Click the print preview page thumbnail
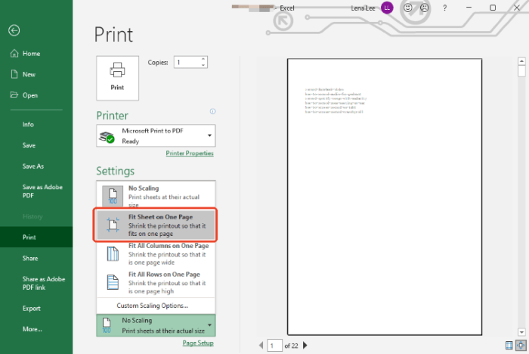529x354 pixels. 385,197
